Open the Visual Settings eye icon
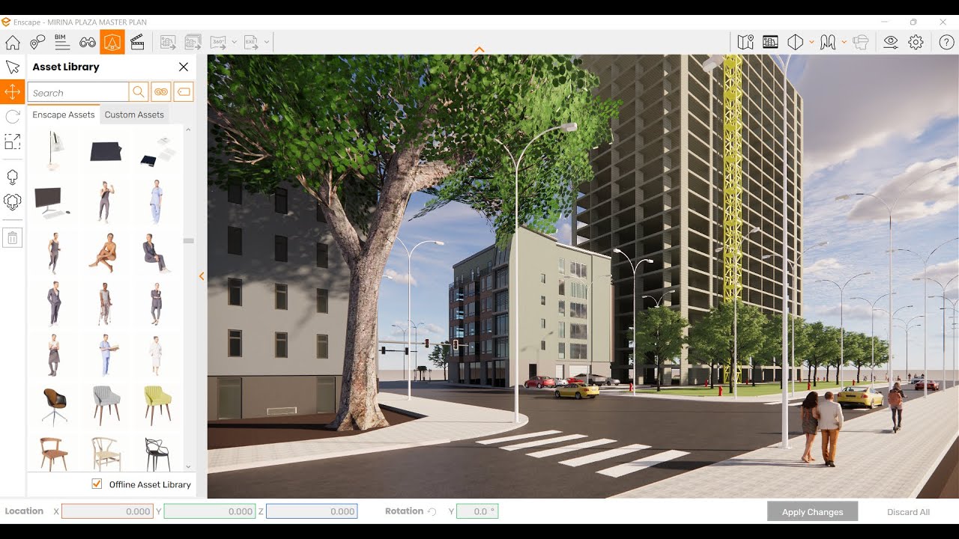This screenshot has width=959, height=539. (891, 42)
